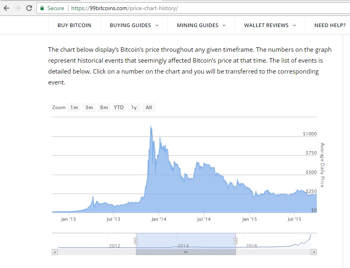Click the green secure padlock icon

42,8
